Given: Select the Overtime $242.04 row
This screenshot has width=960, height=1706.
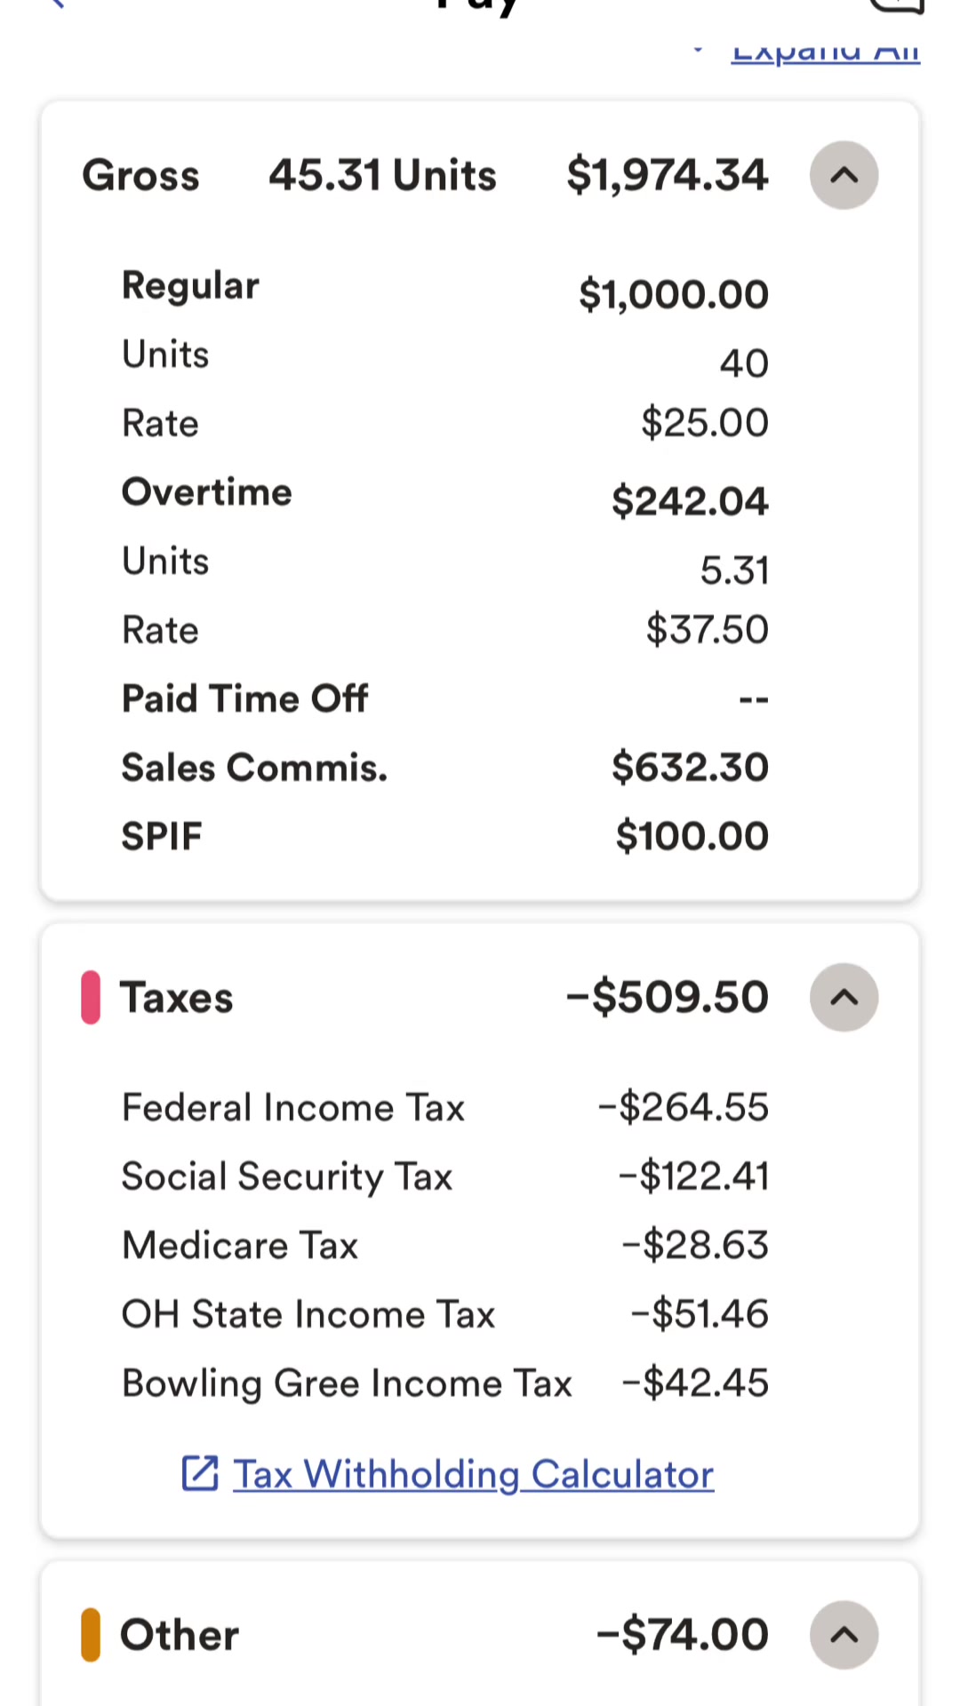Looking at the screenshot, I should click(444, 496).
